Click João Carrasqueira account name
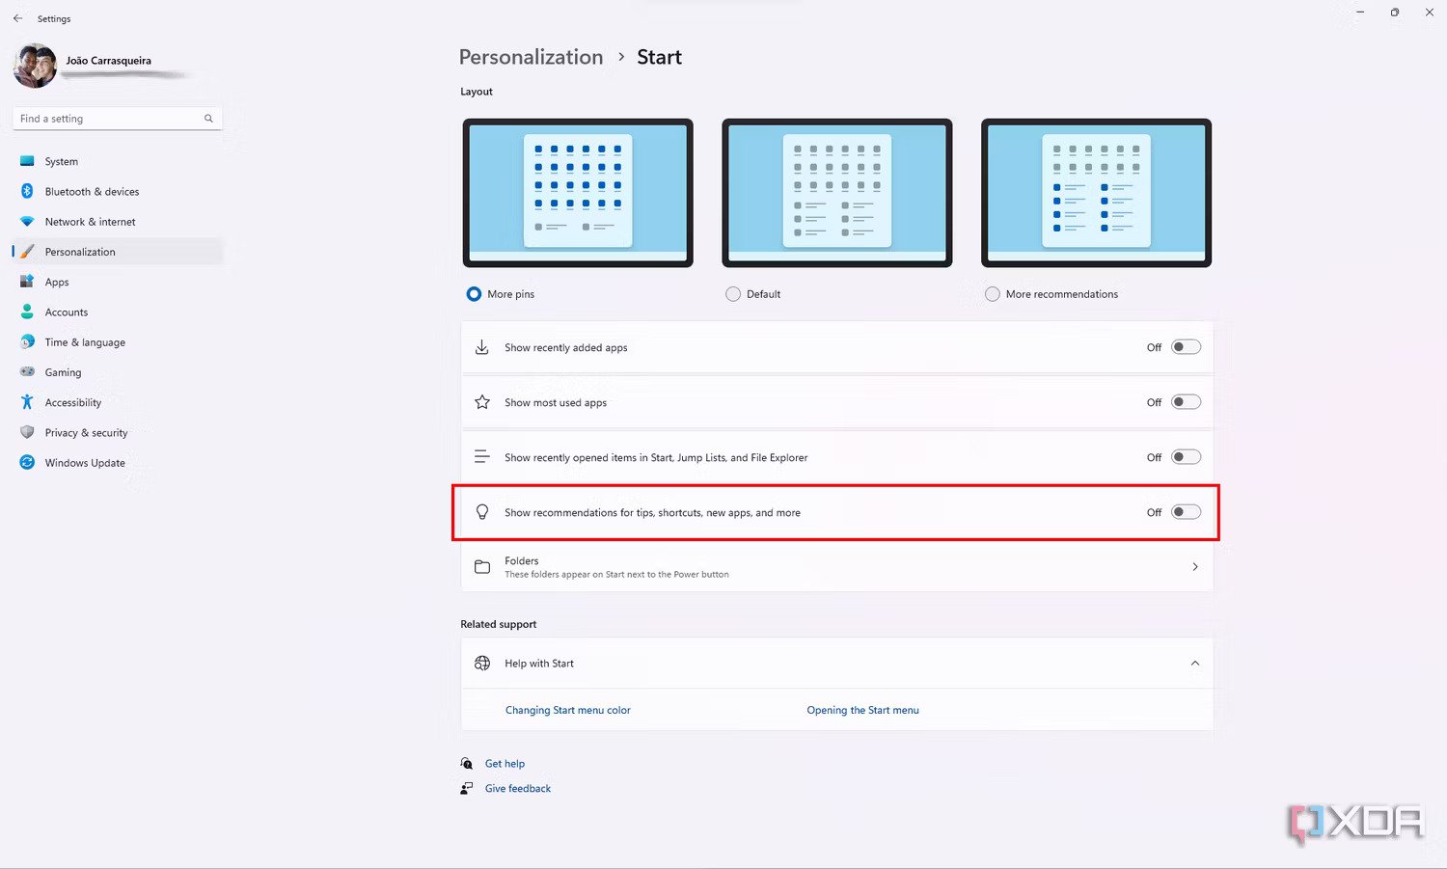Screen dimensions: 1447x869 [x=108, y=61]
